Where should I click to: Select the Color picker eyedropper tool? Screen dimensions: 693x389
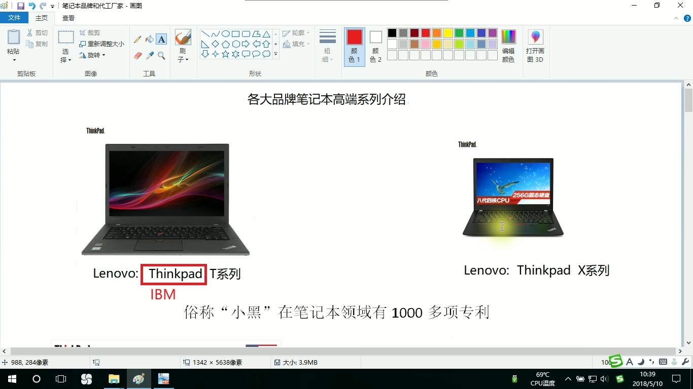point(149,55)
